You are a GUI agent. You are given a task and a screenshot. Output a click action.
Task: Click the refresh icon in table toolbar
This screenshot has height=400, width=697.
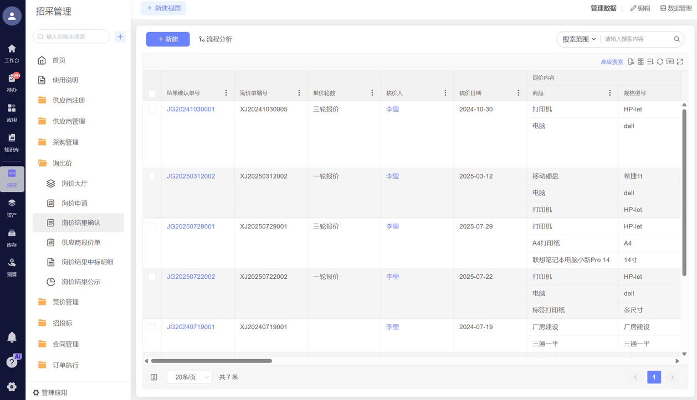[660, 62]
